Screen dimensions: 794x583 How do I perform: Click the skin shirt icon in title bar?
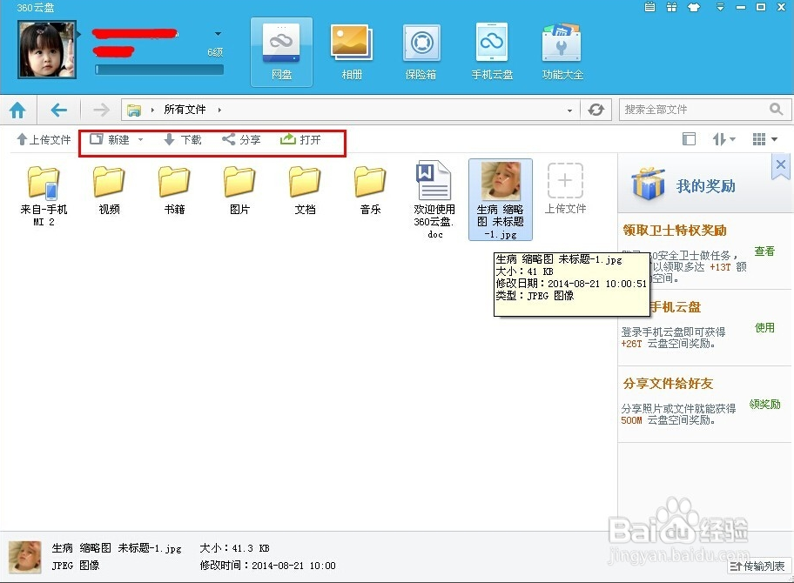[694, 7]
